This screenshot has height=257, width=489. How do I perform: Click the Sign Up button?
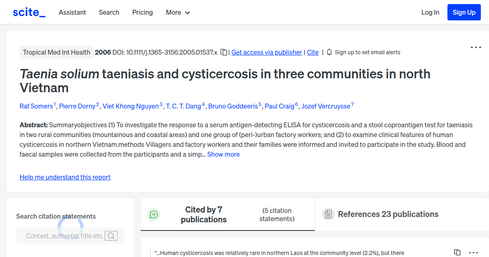[464, 12]
